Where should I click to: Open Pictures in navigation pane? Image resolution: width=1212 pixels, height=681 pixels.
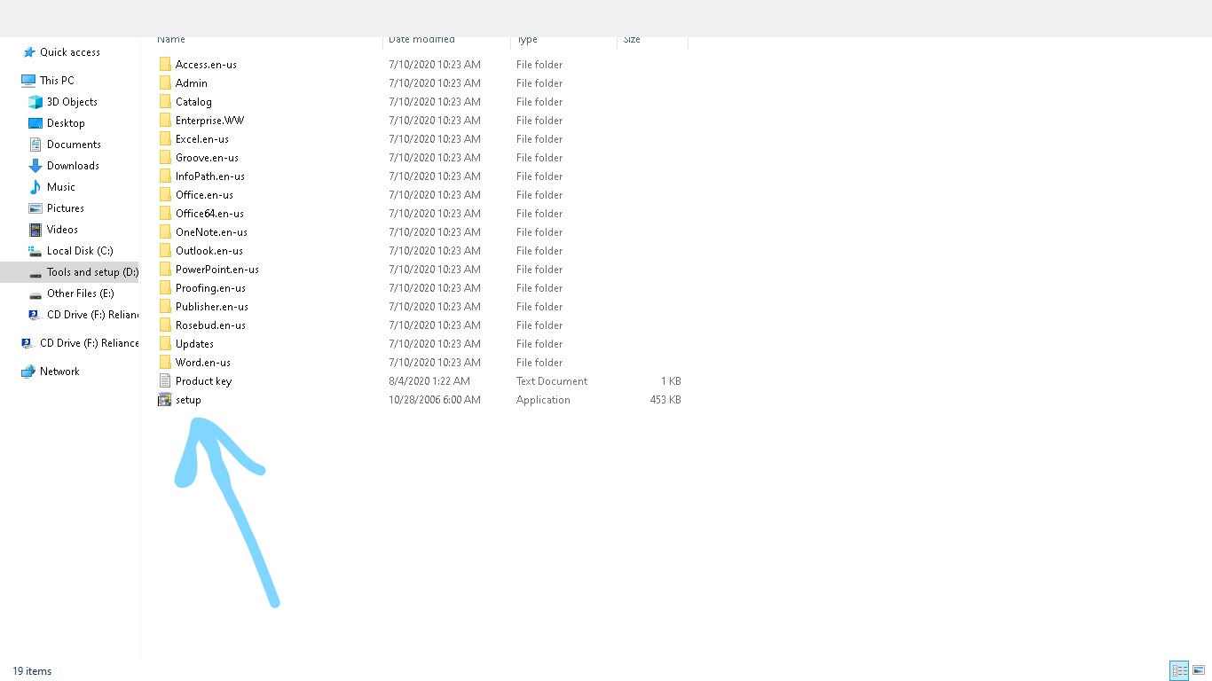coord(66,208)
